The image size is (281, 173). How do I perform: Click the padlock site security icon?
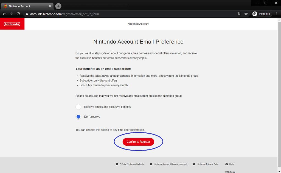[27, 14]
